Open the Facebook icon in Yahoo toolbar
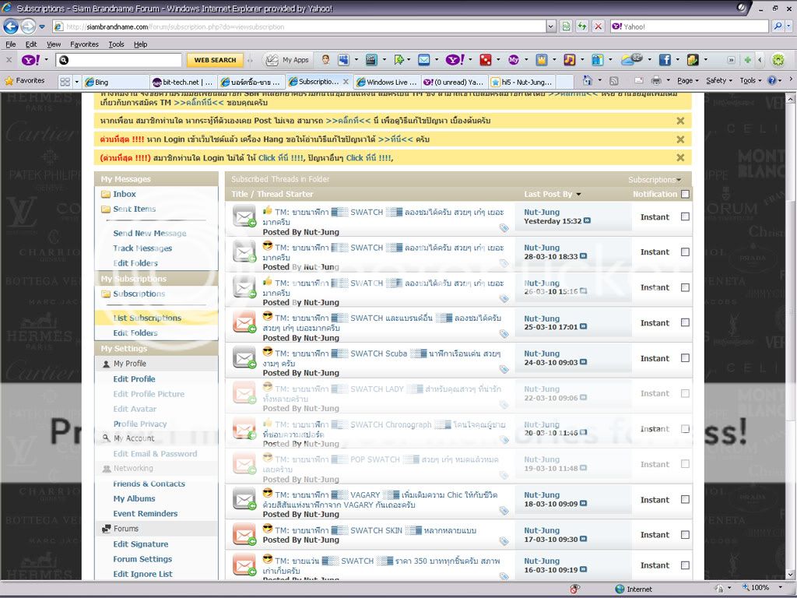The width and height of the screenshot is (797, 598). tap(665, 60)
